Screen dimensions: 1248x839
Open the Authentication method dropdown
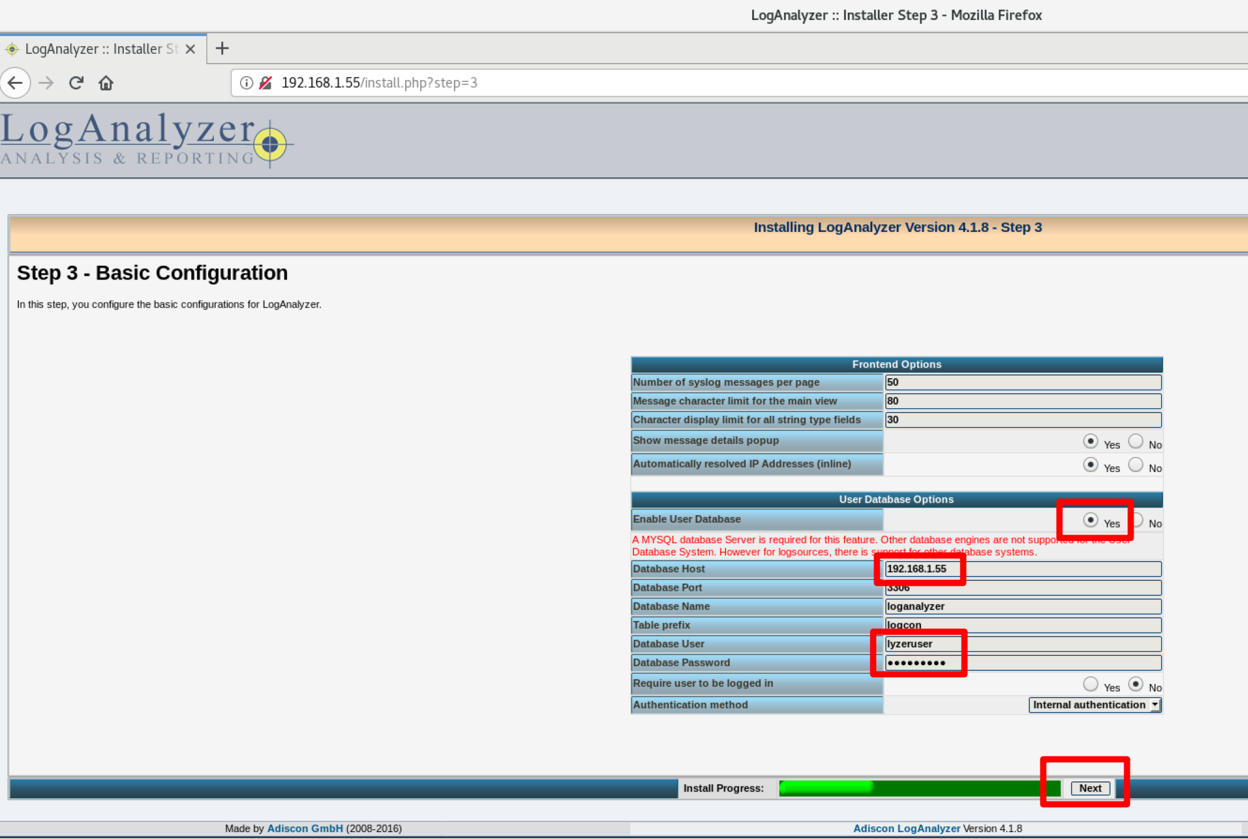pos(1094,705)
